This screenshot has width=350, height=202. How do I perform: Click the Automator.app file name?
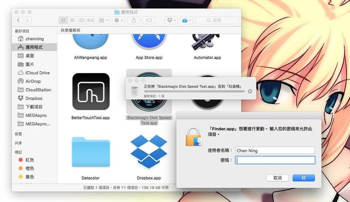(207, 58)
